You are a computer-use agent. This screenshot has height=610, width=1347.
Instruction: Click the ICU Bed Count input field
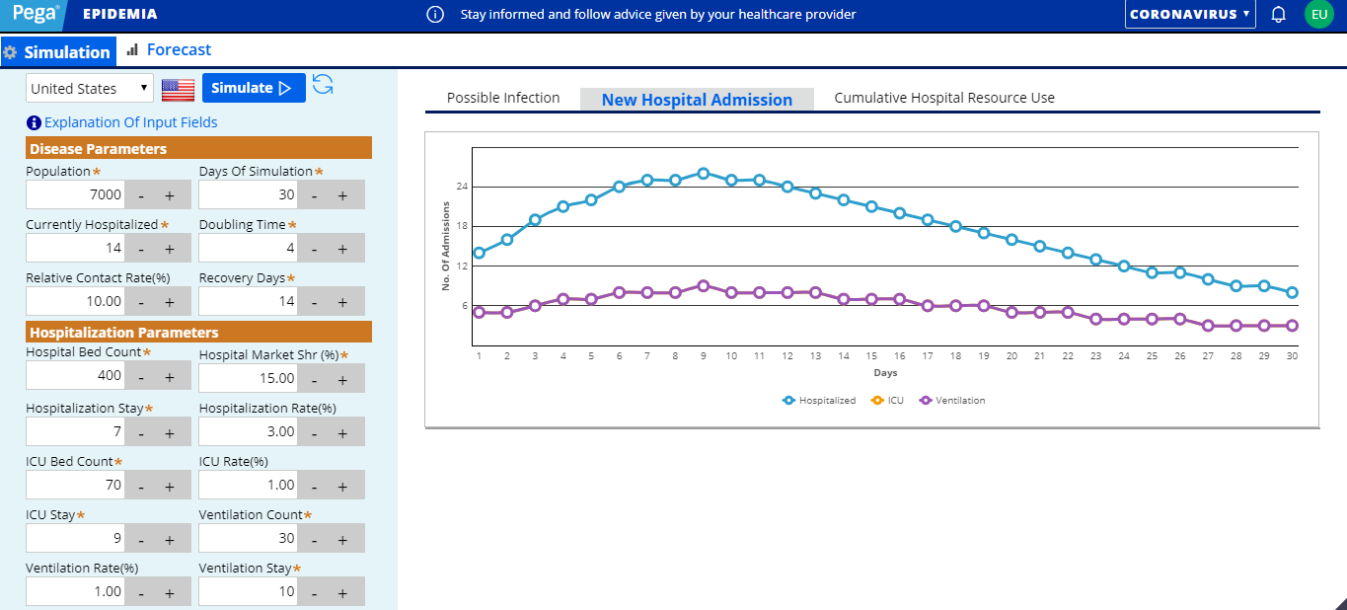[75, 486]
